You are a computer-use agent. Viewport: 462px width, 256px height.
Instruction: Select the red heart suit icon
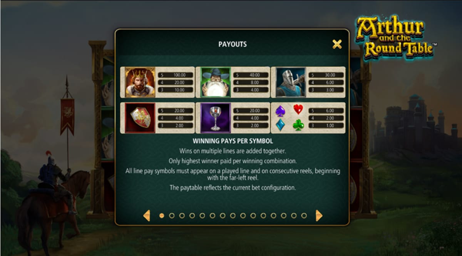point(298,109)
